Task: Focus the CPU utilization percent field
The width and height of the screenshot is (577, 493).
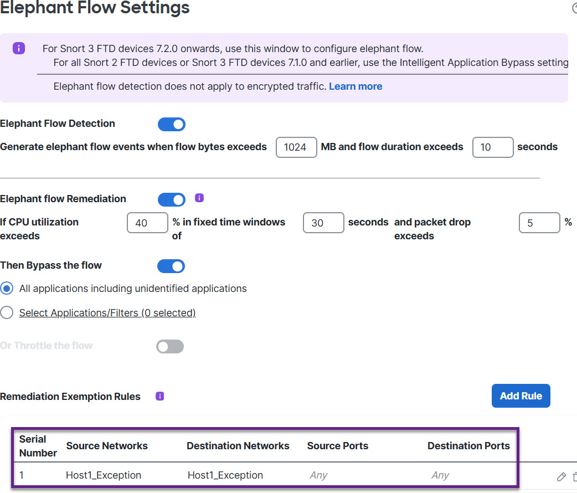Action: click(147, 223)
